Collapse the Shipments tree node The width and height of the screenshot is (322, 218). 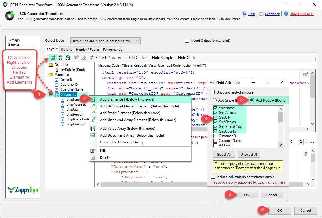pos(51,95)
